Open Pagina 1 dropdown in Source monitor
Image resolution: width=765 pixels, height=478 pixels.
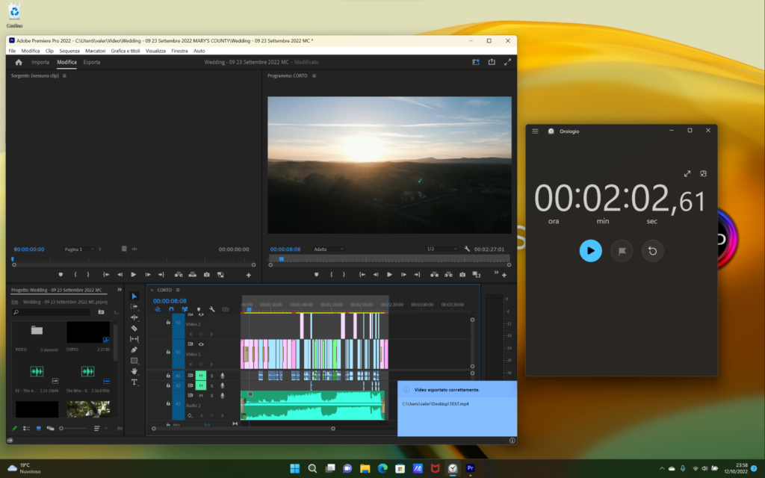click(x=78, y=249)
